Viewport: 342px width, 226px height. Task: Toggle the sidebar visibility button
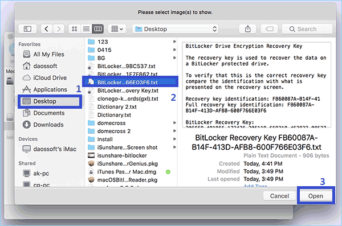click(x=27, y=29)
